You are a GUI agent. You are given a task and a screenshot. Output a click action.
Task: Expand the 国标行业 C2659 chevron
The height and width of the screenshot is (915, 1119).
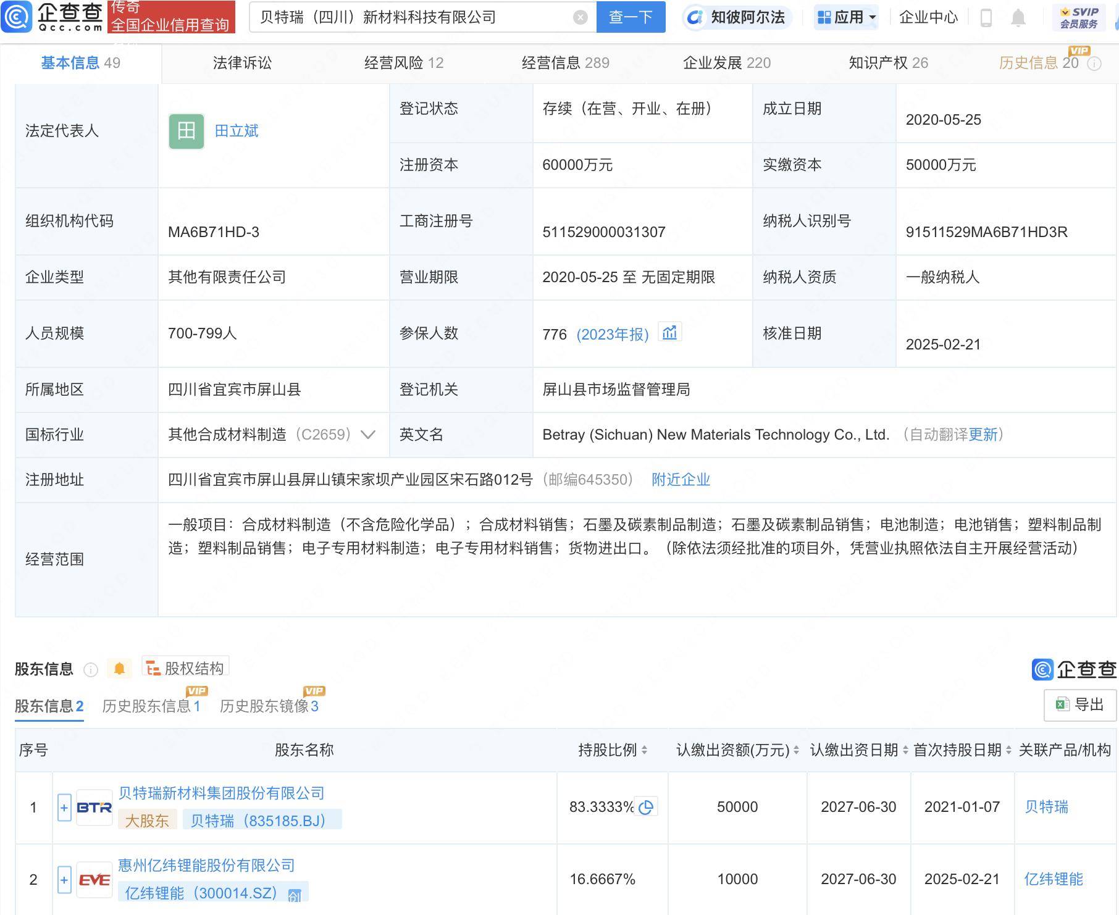click(x=367, y=435)
